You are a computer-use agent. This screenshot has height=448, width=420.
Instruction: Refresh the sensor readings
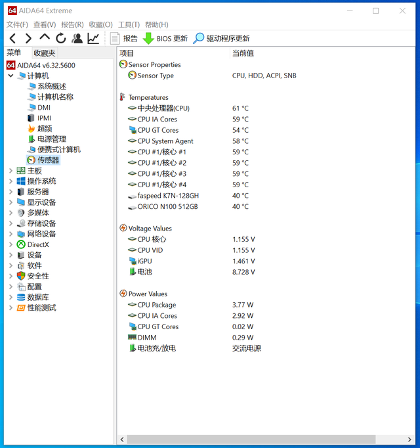click(61, 38)
